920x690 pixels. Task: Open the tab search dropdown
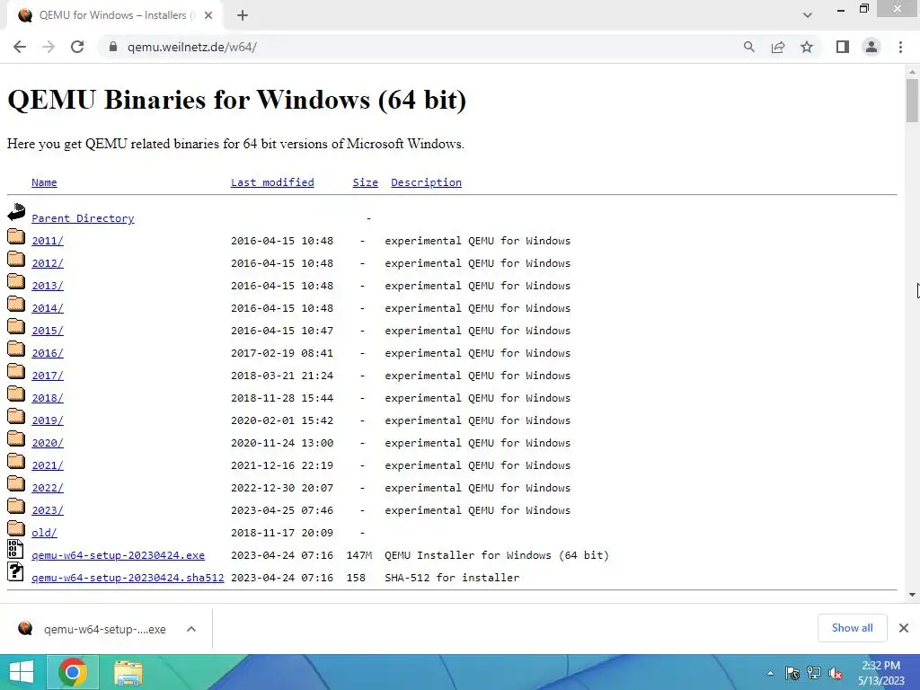[808, 15]
